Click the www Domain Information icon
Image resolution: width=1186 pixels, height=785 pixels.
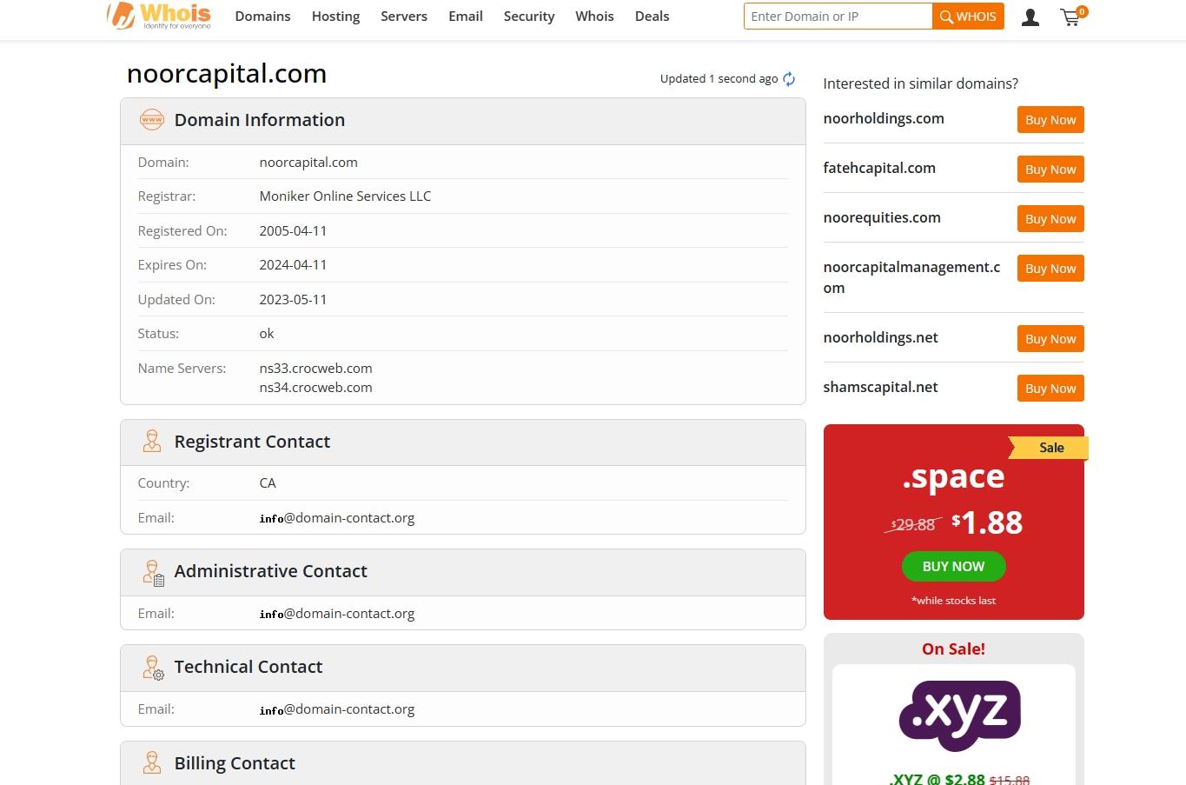(x=152, y=120)
